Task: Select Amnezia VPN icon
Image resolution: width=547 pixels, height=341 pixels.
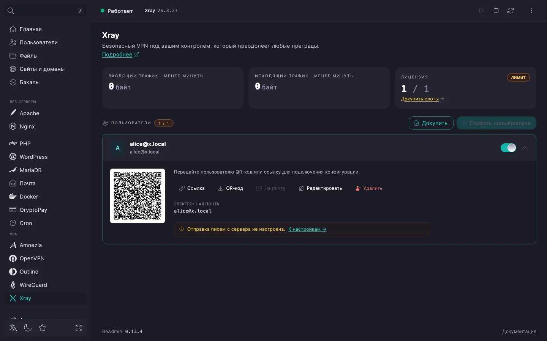Action: (13, 245)
